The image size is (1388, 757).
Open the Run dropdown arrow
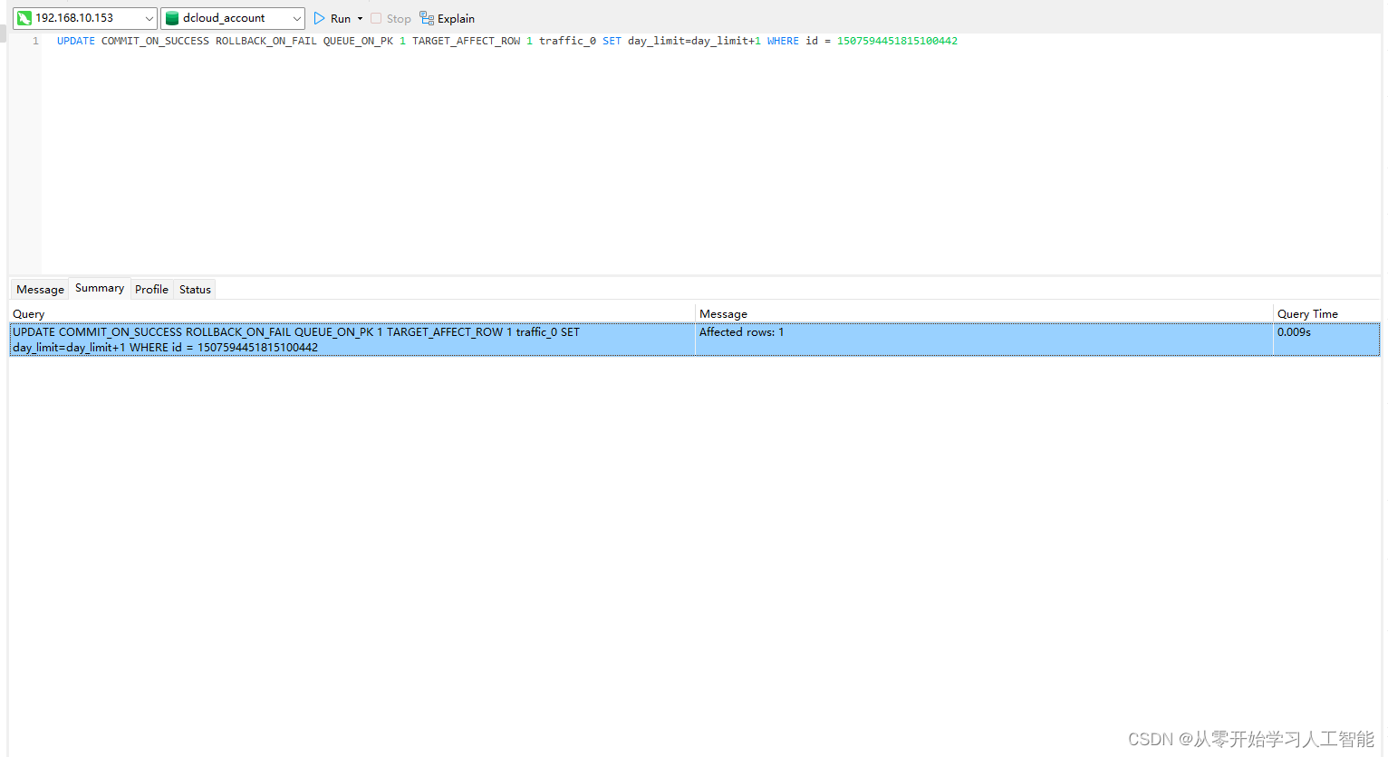(360, 18)
